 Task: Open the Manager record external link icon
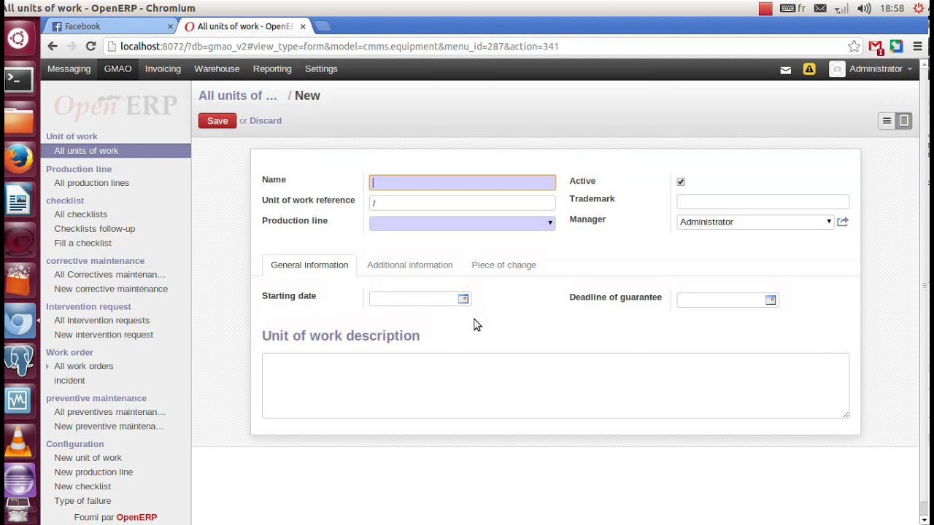pyautogui.click(x=843, y=222)
